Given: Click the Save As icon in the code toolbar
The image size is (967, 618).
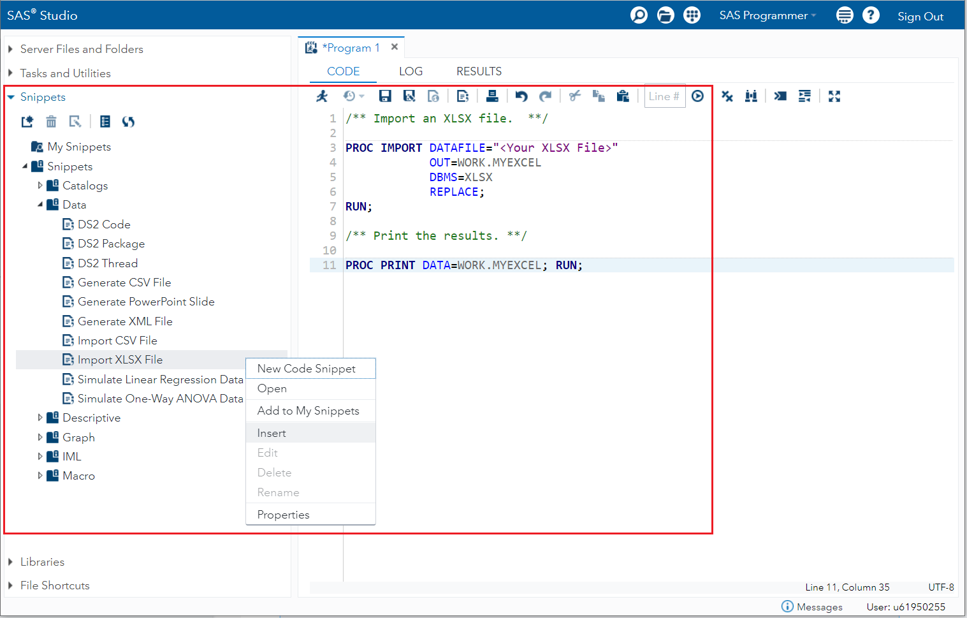Looking at the screenshot, I should click(409, 96).
